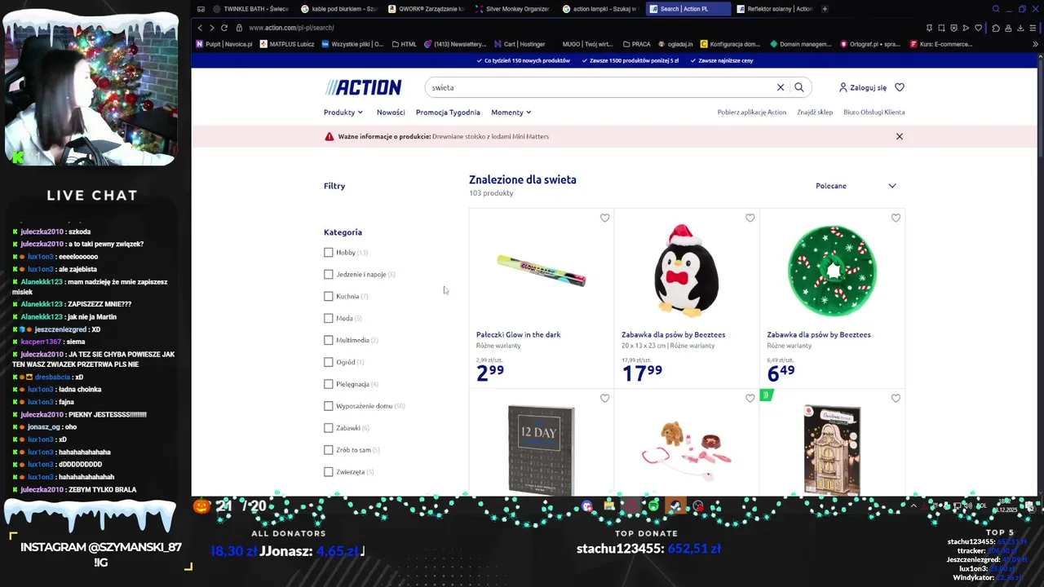Expand the bookmarks bar overflow chevron
This screenshot has height=587, width=1044.
pyautogui.click(x=1036, y=44)
